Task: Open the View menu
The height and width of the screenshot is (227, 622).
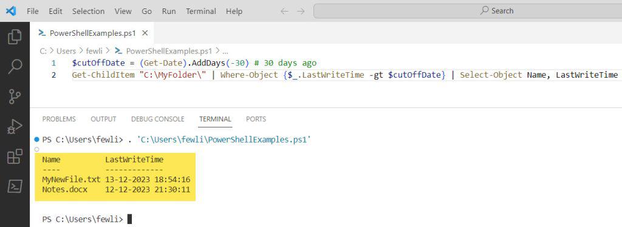Action: 123,12
